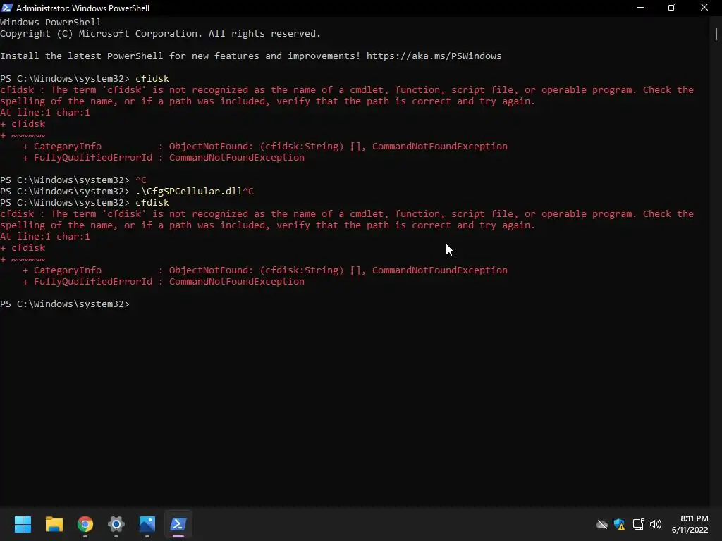Click the '(cfdisk:String)' CategoryInfo text

302,270
